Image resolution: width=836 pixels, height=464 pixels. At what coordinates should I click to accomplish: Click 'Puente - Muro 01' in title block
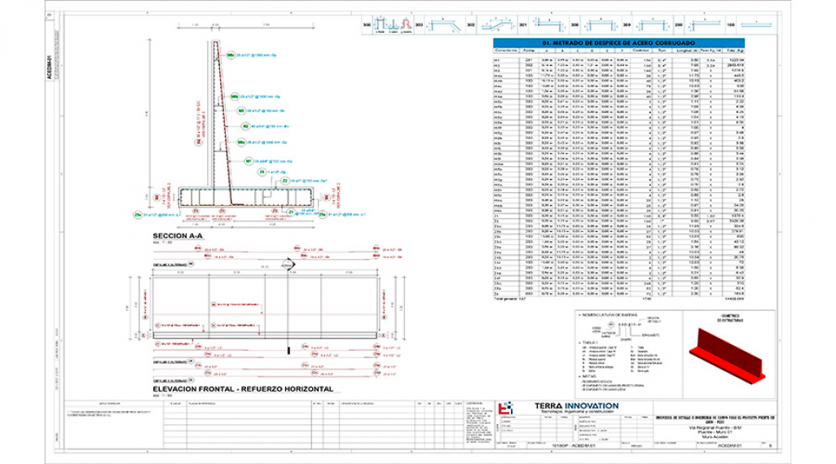(715, 432)
